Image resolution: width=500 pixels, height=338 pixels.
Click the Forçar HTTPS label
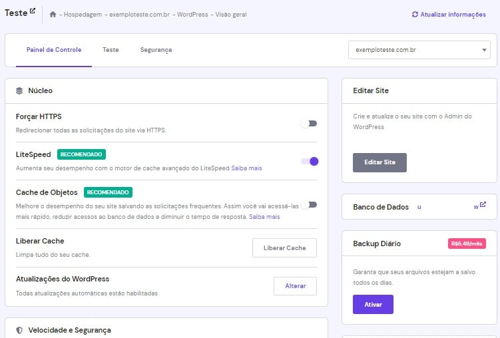point(39,116)
